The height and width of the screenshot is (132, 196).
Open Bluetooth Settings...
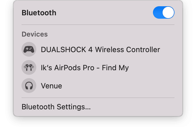56,107
